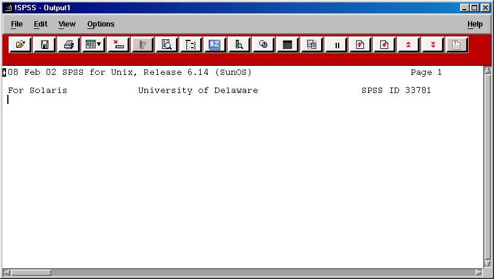Click the overlapping circles toolbar icon
Image resolution: width=494 pixels, height=279 pixels.
(263, 45)
